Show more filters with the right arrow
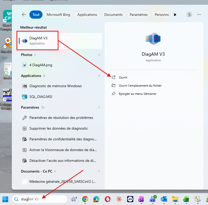The width and height of the screenshot is (208, 205). 175,15
